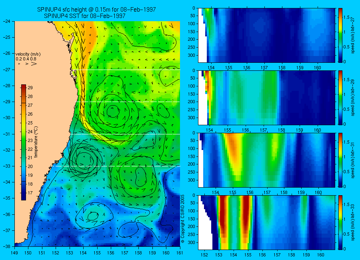Viewport: 360px width, 260px height.
Task: Click the lat=-29 speed section plot
Action: 266,98
